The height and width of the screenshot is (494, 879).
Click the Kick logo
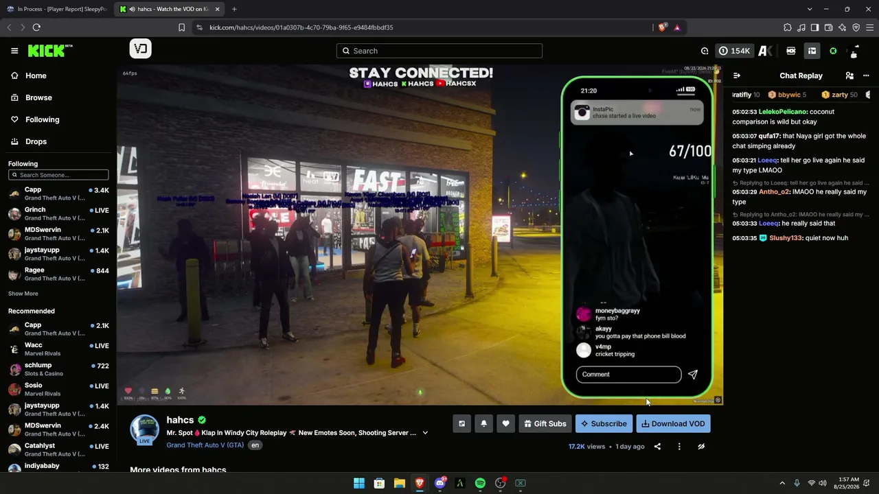coord(50,51)
